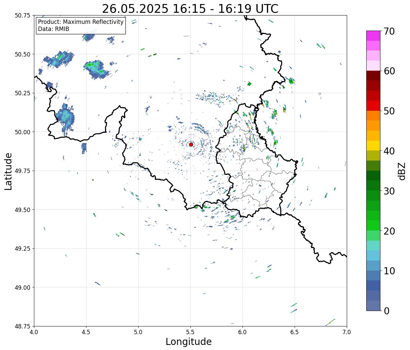The height and width of the screenshot is (350, 410).
Task: Click the 7.0 longitude tick label
Action: pos(347,332)
